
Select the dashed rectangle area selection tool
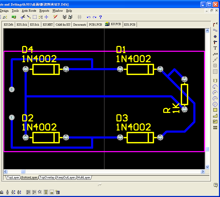coord(35,17)
